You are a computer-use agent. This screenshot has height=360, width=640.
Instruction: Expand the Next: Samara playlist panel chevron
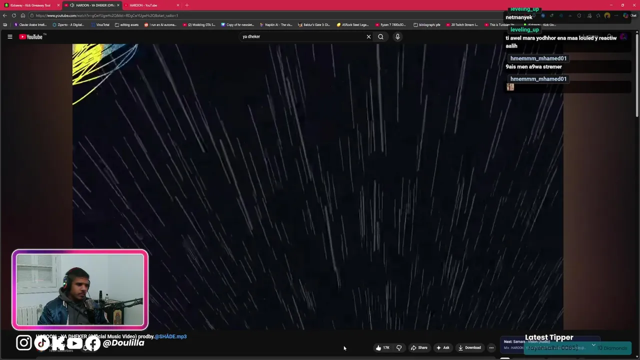[593, 344]
